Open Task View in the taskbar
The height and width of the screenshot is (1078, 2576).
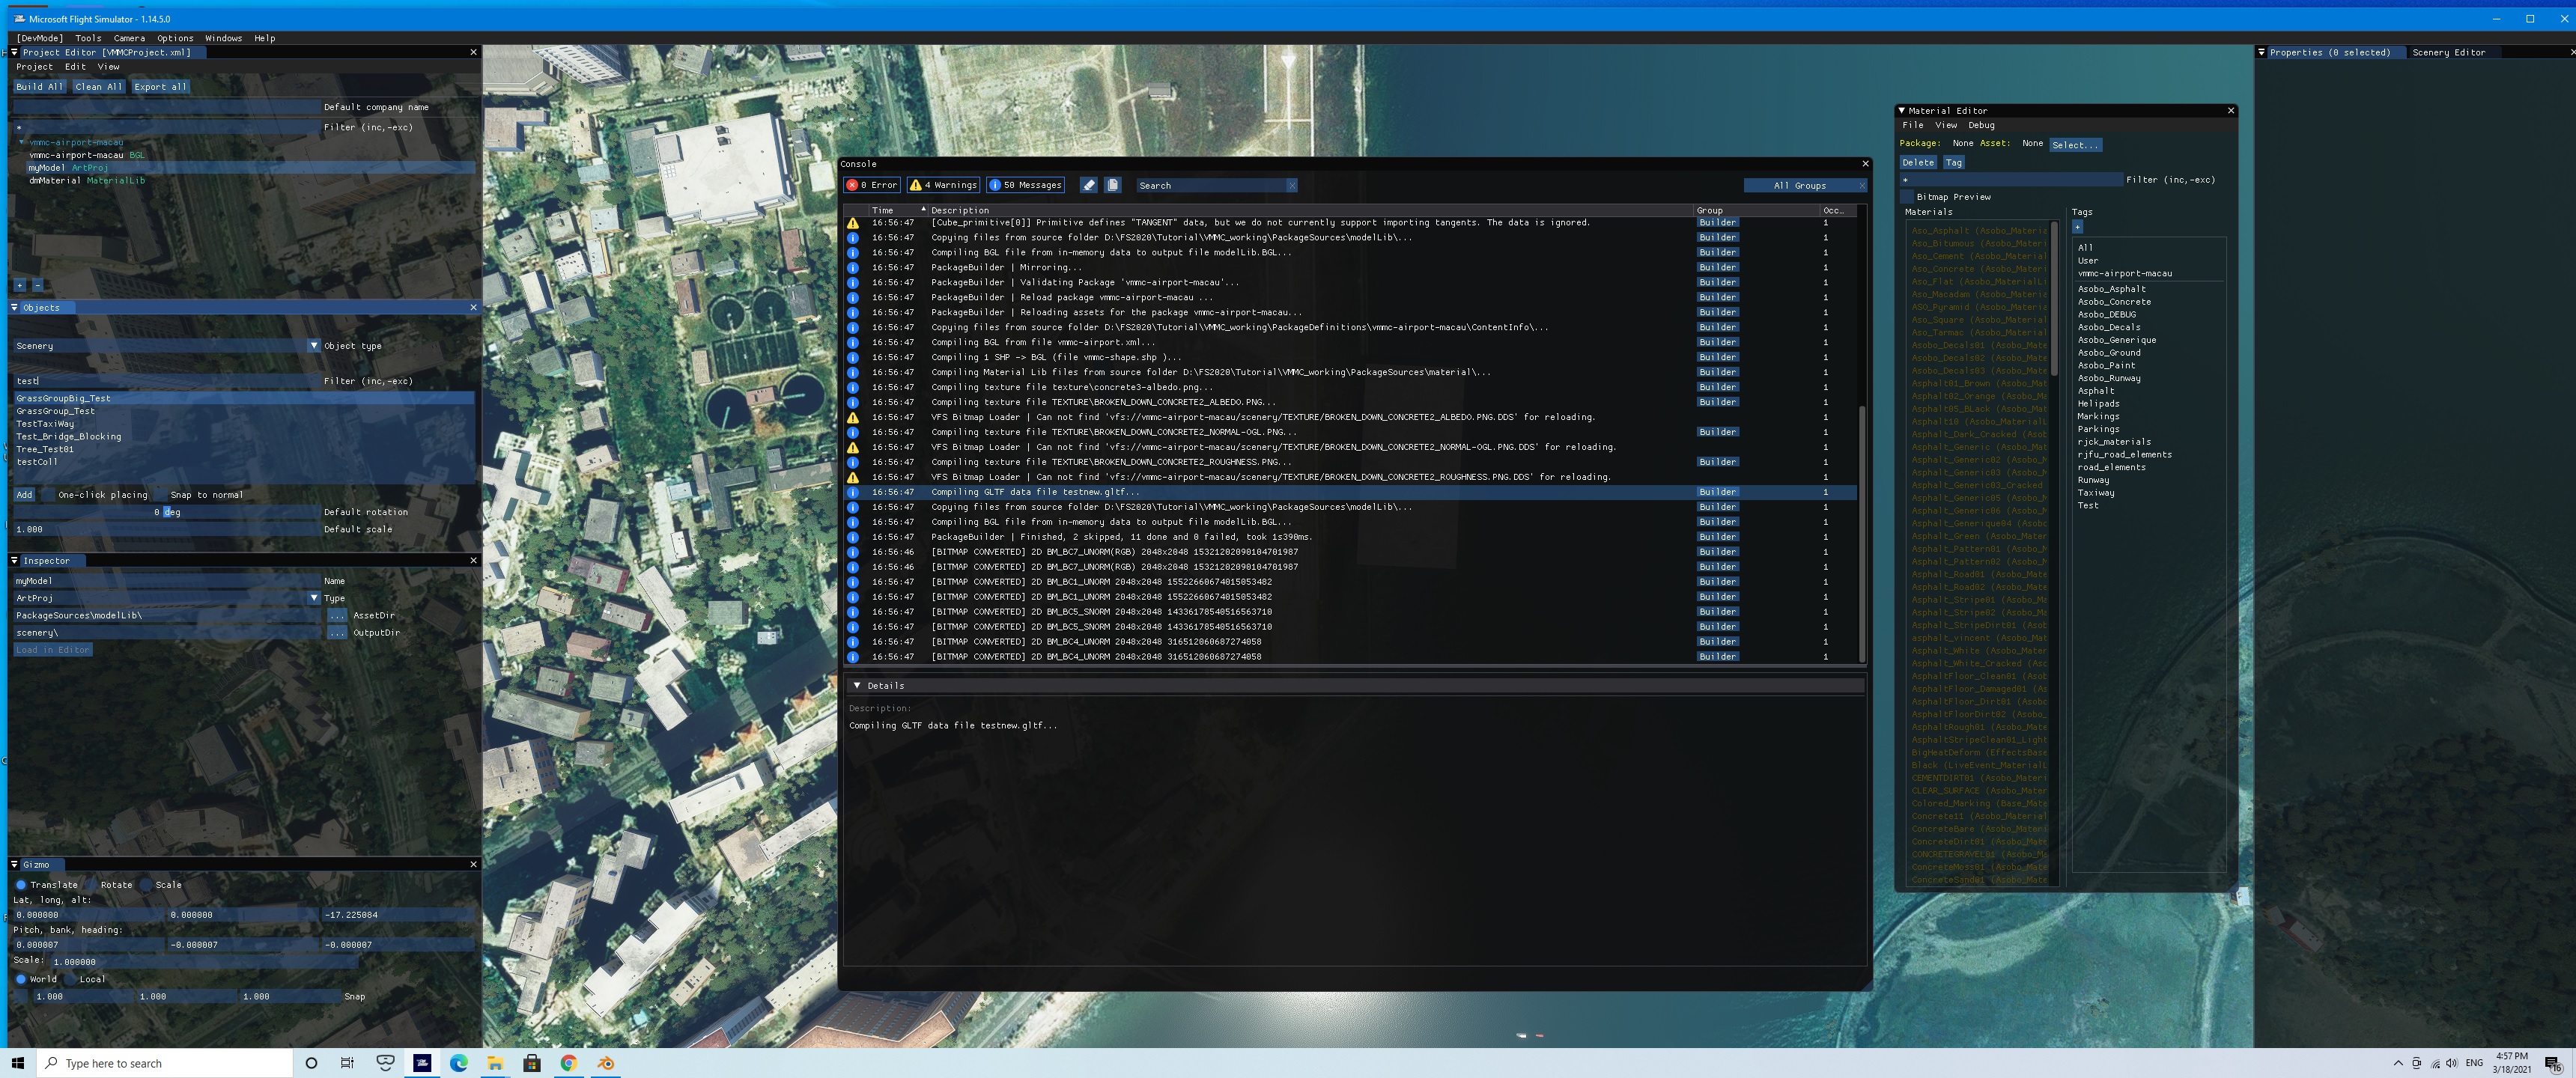[347, 1063]
